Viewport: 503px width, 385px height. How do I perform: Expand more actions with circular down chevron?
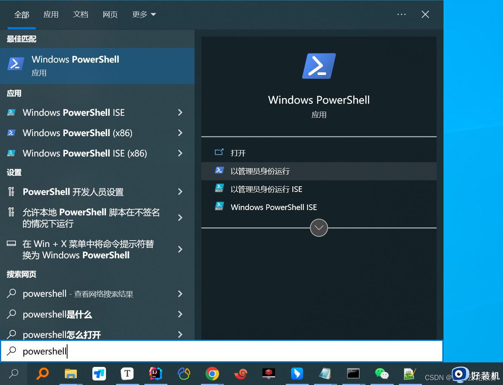click(x=319, y=228)
